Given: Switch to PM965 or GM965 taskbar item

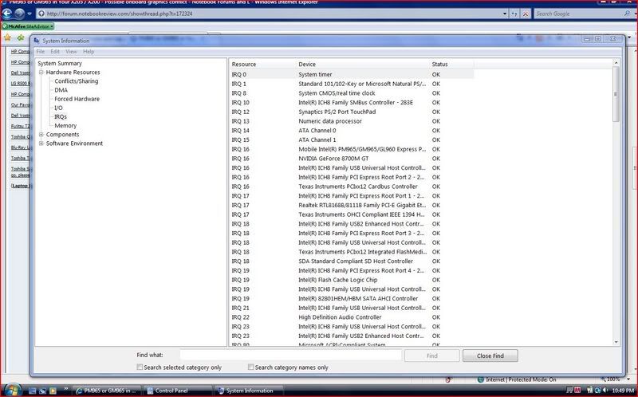Looking at the screenshot, I should 107,391.
